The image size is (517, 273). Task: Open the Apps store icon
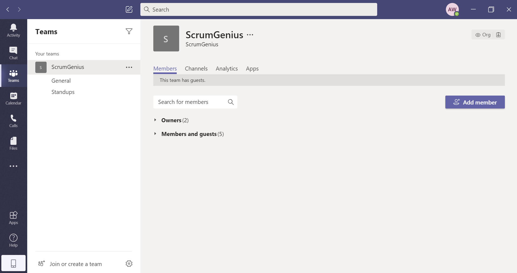click(x=13, y=218)
